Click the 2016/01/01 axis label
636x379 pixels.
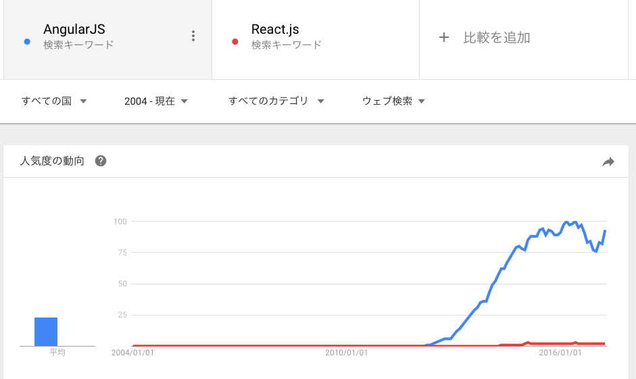pos(560,353)
